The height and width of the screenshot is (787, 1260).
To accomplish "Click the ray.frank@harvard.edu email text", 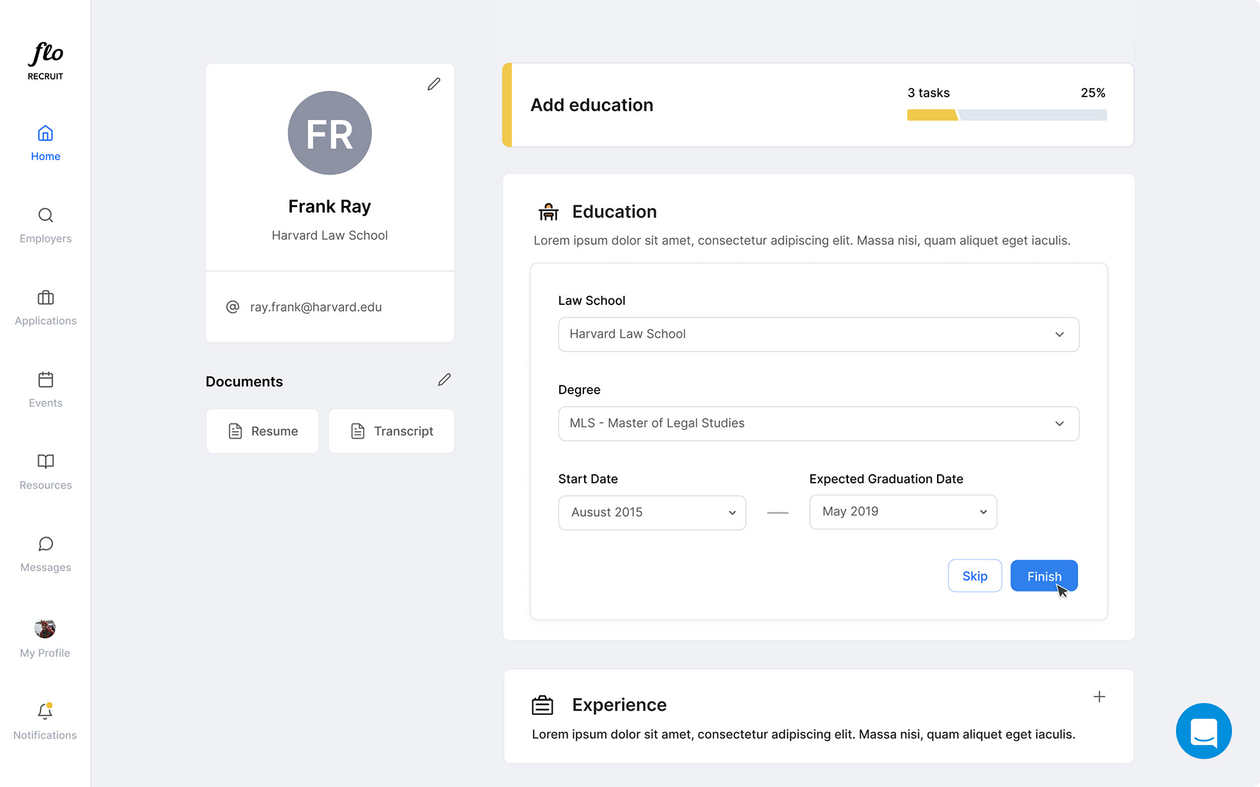I will pyautogui.click(x=316, y=307).
